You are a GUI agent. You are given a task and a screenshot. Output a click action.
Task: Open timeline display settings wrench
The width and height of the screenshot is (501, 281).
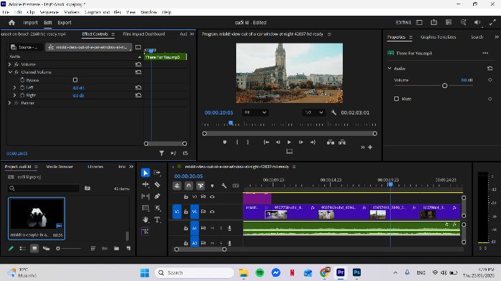pyautogui.click(x=224, y=185)
